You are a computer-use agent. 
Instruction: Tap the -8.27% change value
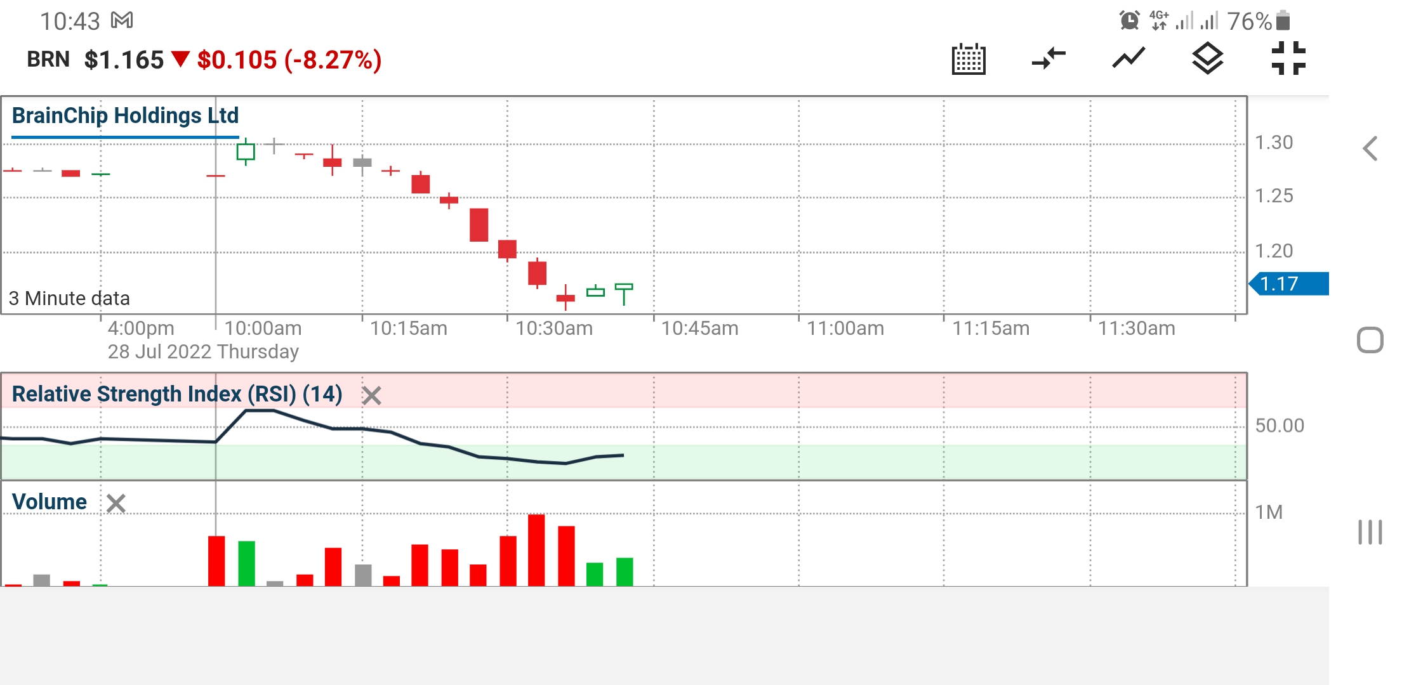coord(333,60)
